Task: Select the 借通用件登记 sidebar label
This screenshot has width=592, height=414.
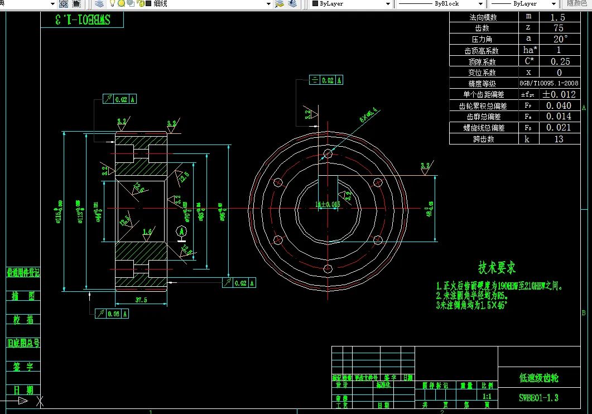Action: 23,272
